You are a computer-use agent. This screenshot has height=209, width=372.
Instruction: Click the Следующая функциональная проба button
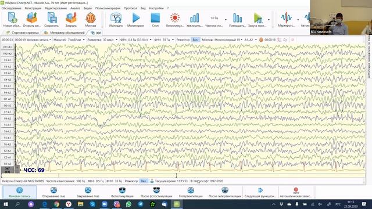[x=260, y=192]
